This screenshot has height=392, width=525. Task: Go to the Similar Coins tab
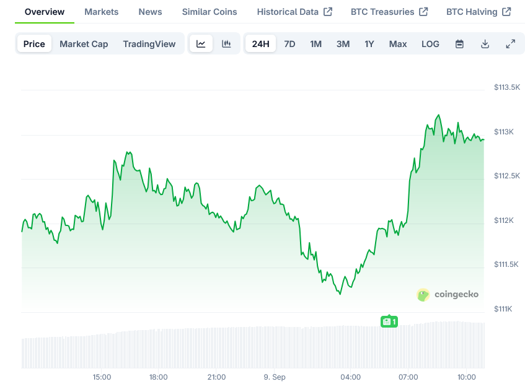click(x=210, y=12)
